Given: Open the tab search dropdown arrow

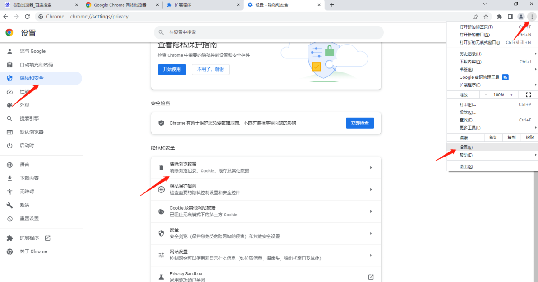Looking at the screenshot, I should (485, 4).
